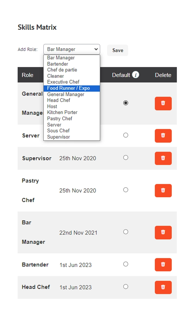Pick Executive Chef from the role list
The height and width of the screenshot is (319, 193).
(x=63, y=82)
